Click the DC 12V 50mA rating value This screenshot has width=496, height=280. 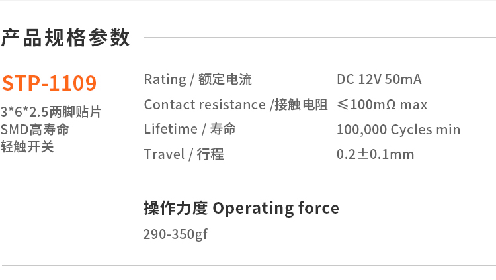point(379,79)
